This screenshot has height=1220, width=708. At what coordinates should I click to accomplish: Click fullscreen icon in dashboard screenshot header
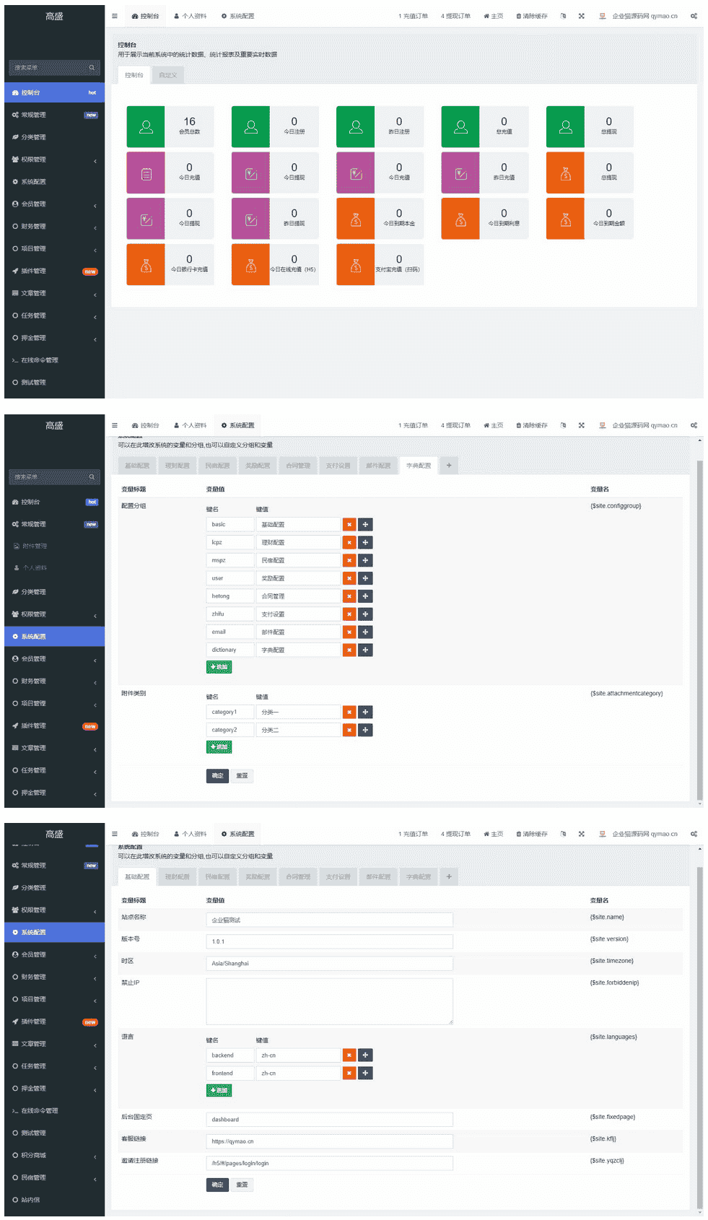(x=581, y=16)
